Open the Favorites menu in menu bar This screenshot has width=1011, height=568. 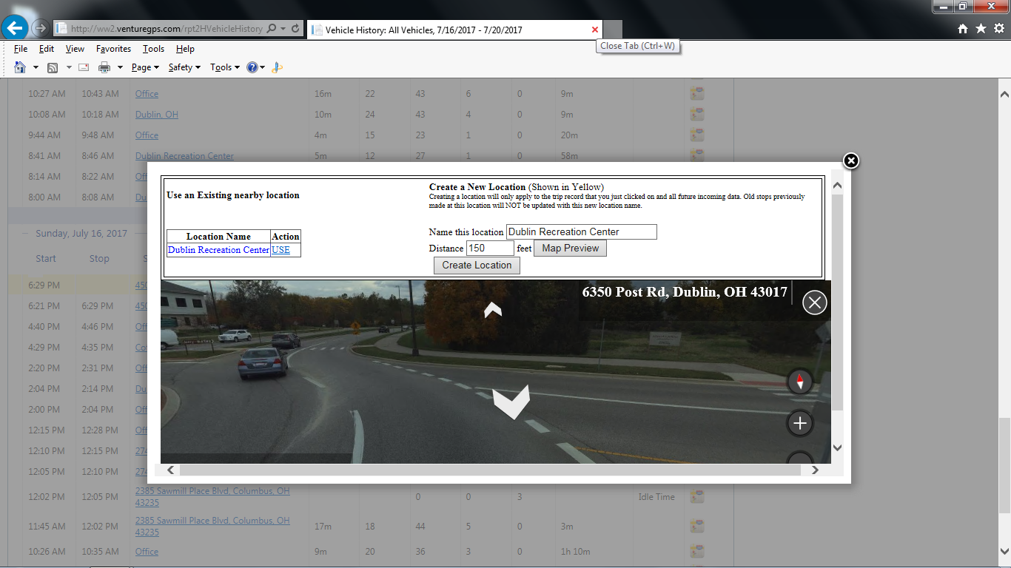[x=113, y=49]
